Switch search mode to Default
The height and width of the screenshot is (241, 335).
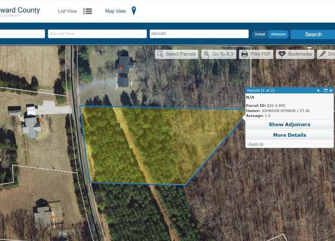(x=260, y=34)
